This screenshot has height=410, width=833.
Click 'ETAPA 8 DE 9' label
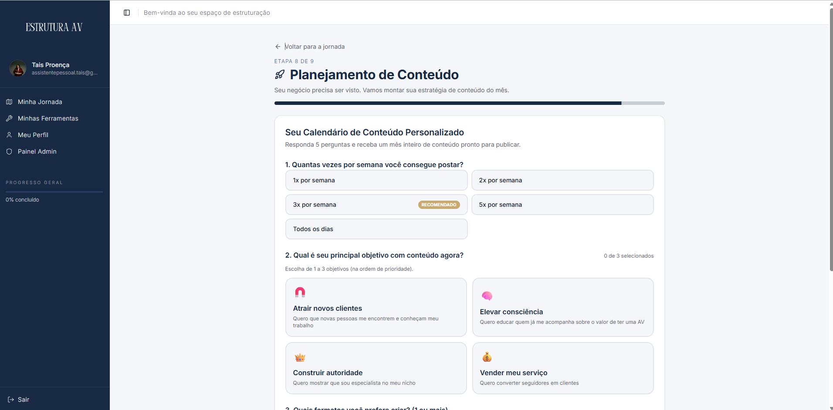pyautogui.click(x=294, y=61)
